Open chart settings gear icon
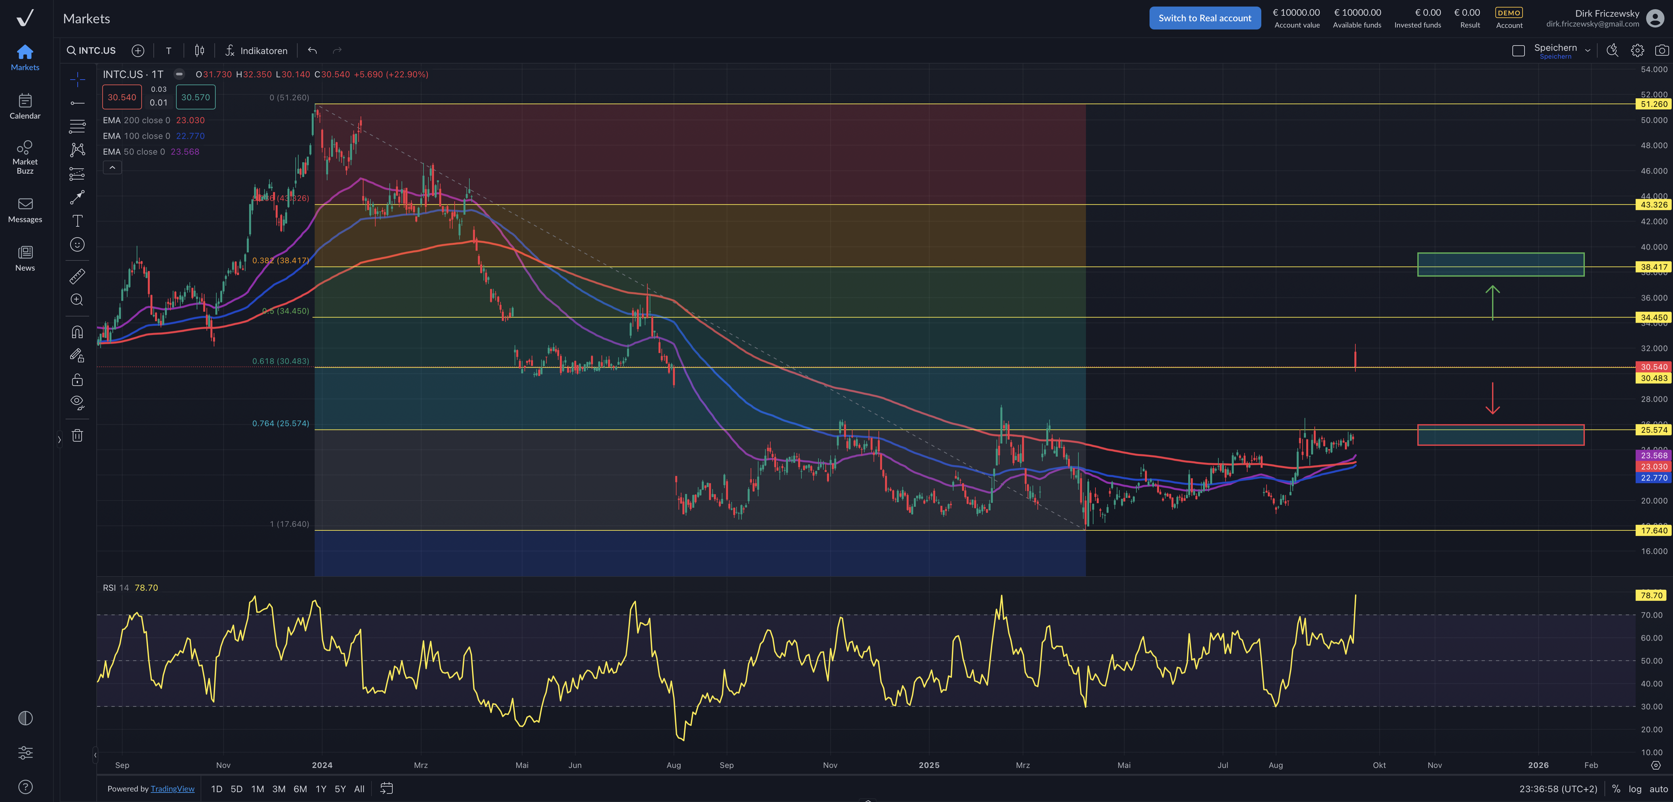This screenshot has height=802, width=1673. tap(1637, 50)
